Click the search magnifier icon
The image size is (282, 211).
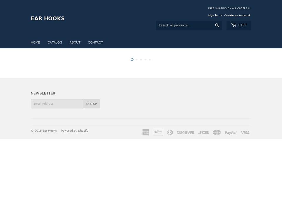[217, 25]
